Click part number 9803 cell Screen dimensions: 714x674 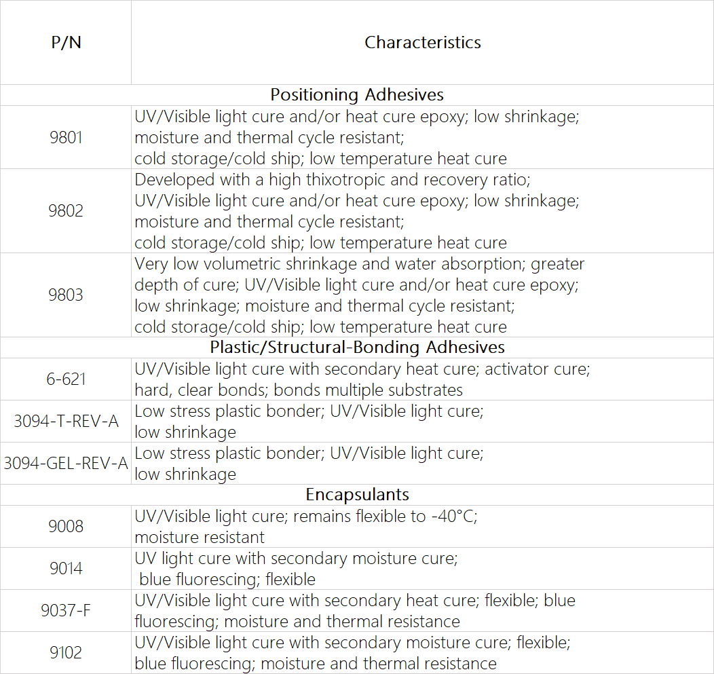tap(66, 295)
